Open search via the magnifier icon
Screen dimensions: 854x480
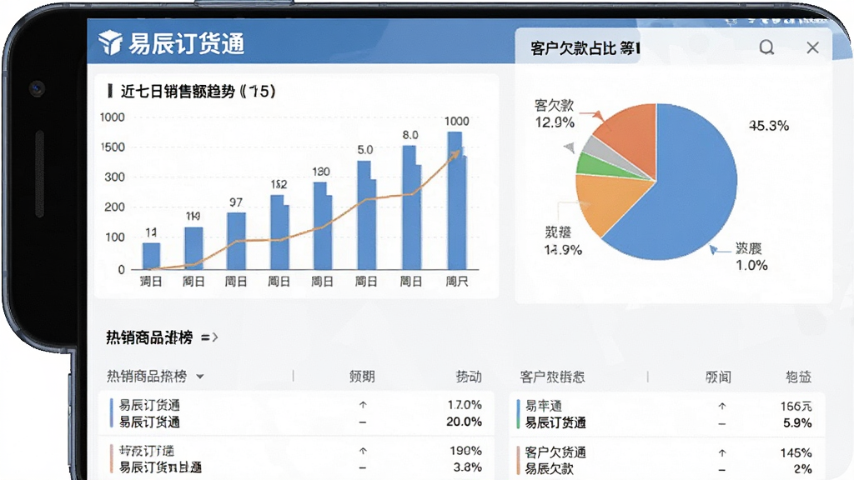point(767,47)
